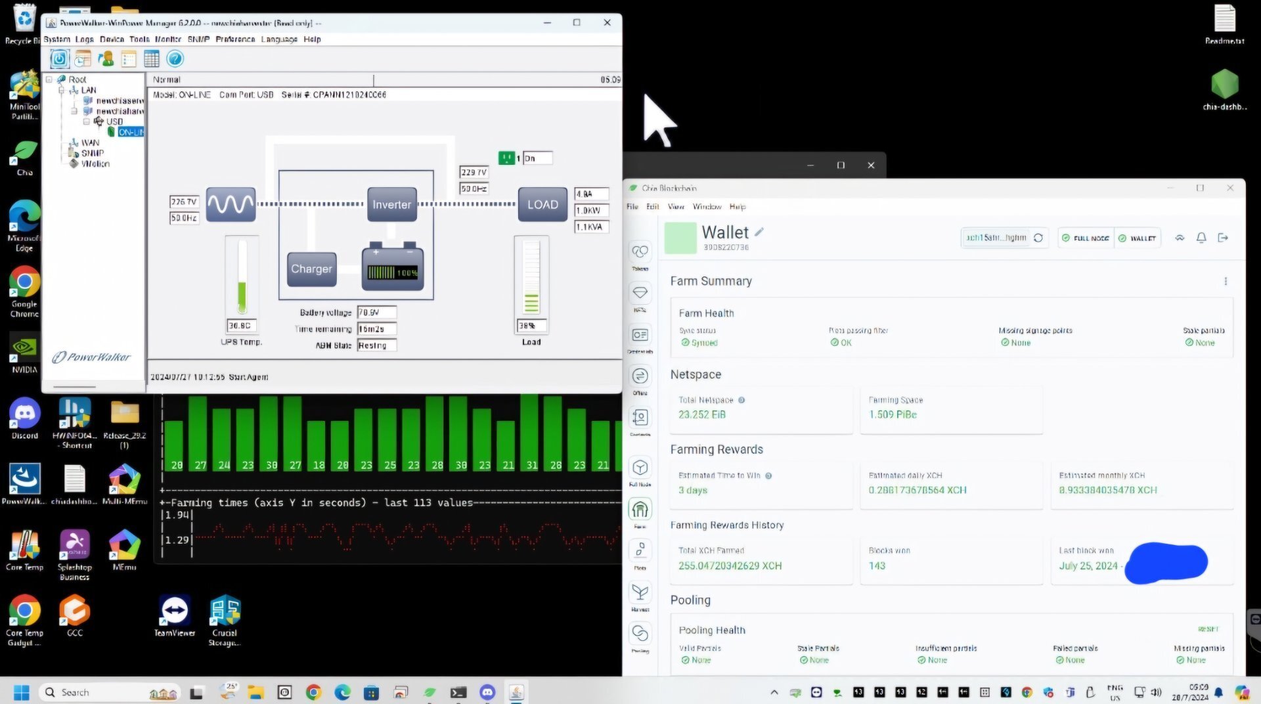Screen dimensions: 1261x704
Task: Click the wallet address copy field
Action: pos(996,238)
